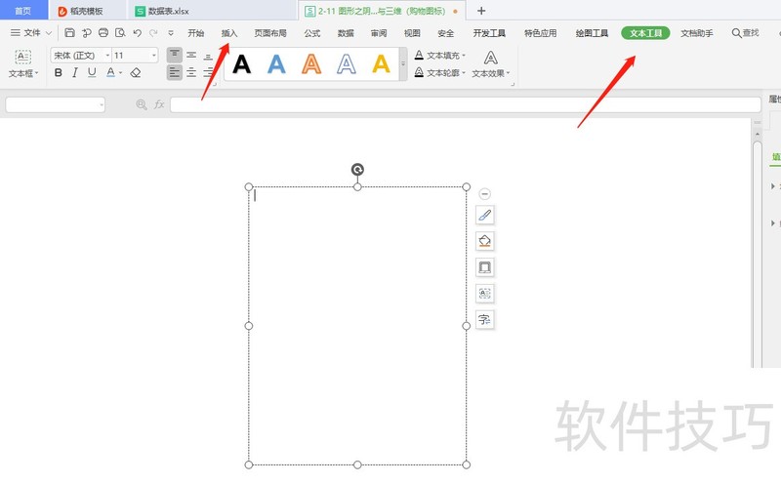Open the 文档助手 tab

(697, 33)
